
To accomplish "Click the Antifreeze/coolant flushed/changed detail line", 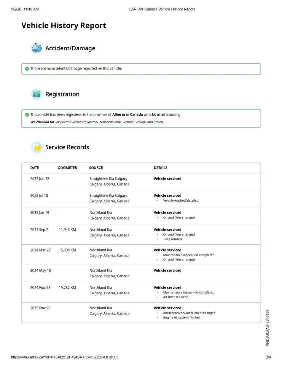I will click(189, 313).
